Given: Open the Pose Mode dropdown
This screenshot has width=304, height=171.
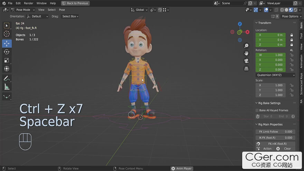Looking at the screenshot, I should click(22, 10).
